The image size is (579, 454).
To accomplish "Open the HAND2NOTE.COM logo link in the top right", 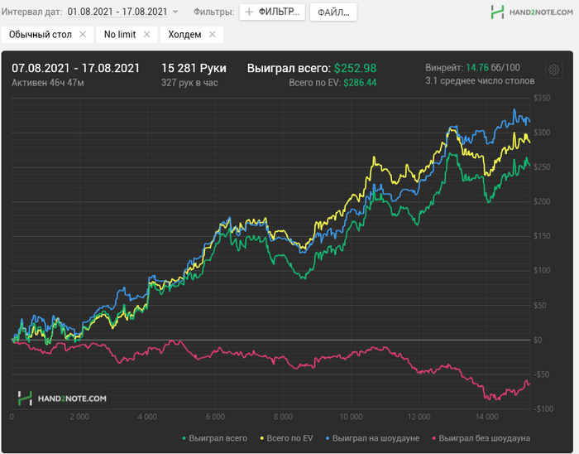I will [532, 12].
